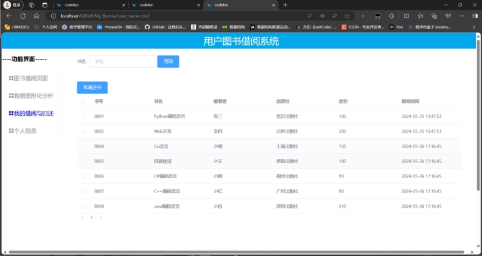Click the 查询 search button
Screen dimensions: 482x256
168,62
